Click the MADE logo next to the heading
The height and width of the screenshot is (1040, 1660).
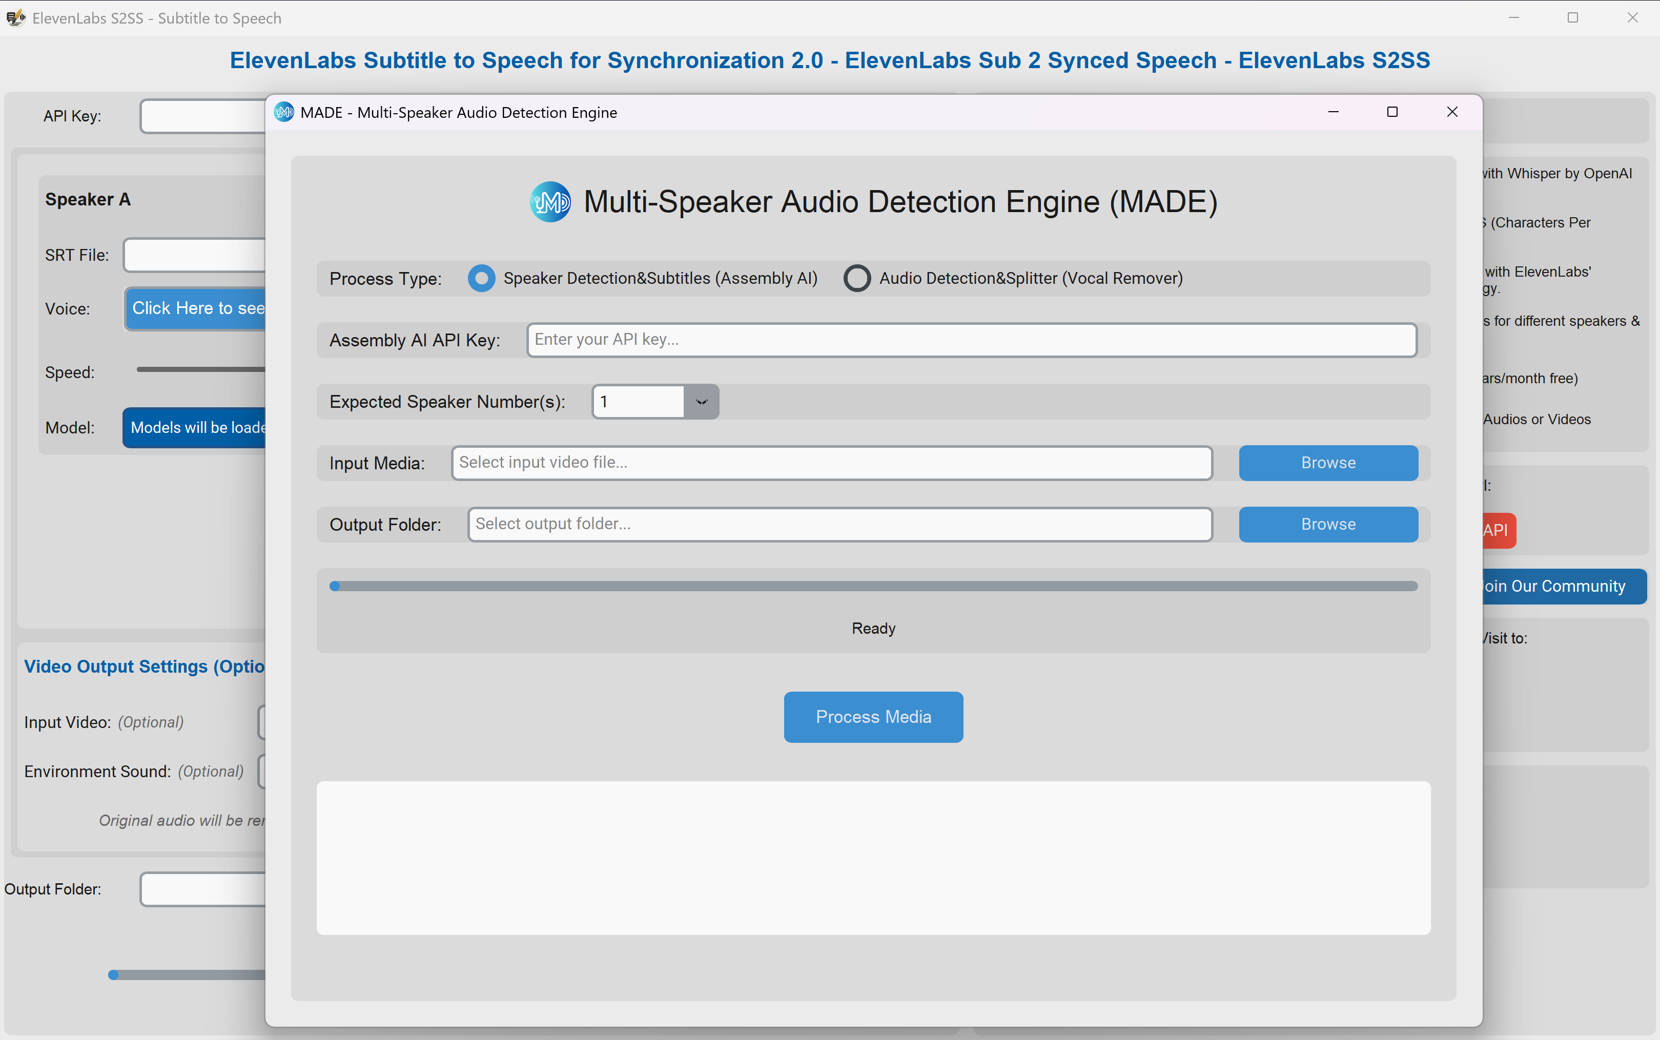click(550, 201)
